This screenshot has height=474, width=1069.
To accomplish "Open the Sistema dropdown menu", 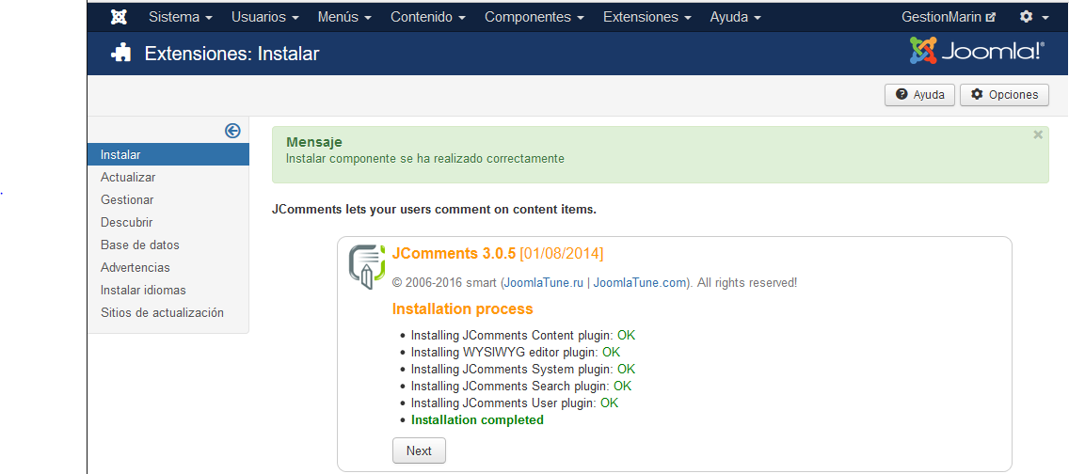I will point(180,17).
